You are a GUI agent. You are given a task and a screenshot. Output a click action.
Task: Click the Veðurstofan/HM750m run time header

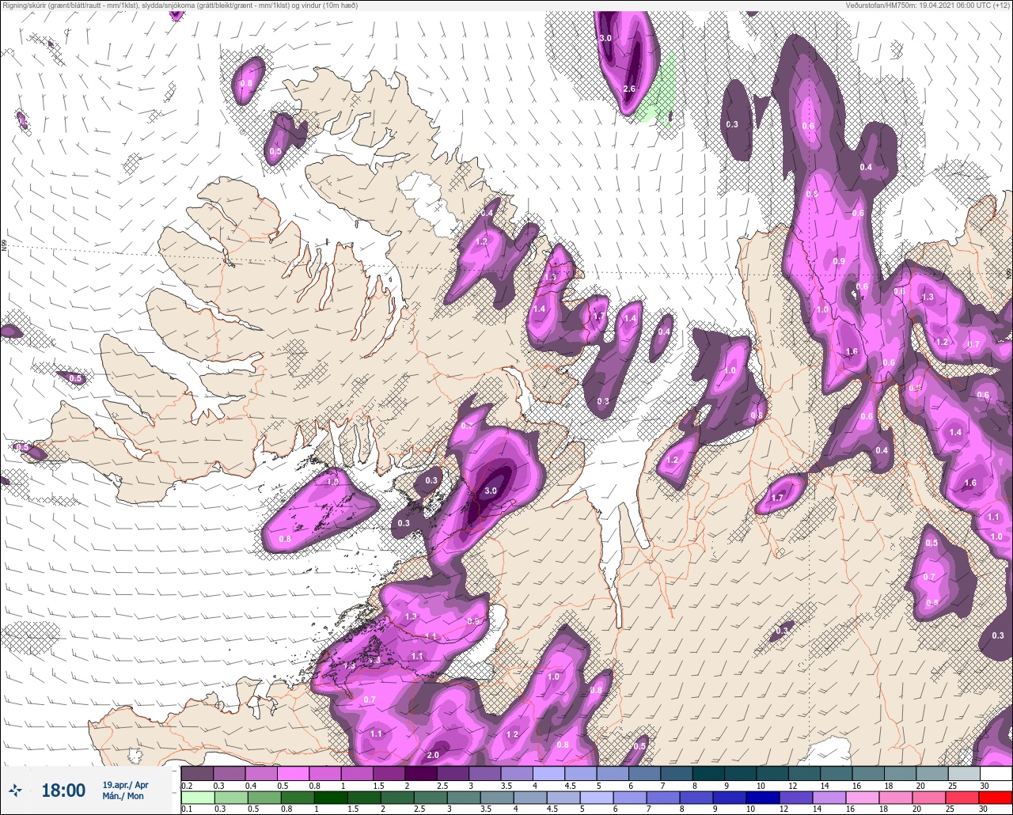[928, 6]
